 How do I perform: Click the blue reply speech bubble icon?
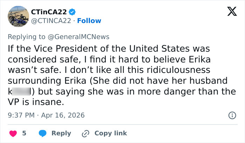tap(43, 133)
